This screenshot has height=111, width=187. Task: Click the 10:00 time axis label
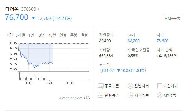[29, 83]
